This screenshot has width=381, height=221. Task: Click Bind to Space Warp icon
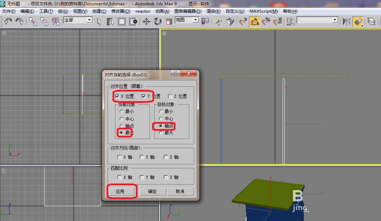(56, 21)
